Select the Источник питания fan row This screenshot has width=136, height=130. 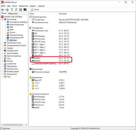pyautogui.click(x=49, y=72)
